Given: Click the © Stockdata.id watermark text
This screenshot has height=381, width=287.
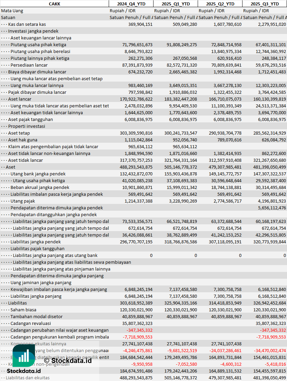Looking at the screenshot, I should (68, 360).
